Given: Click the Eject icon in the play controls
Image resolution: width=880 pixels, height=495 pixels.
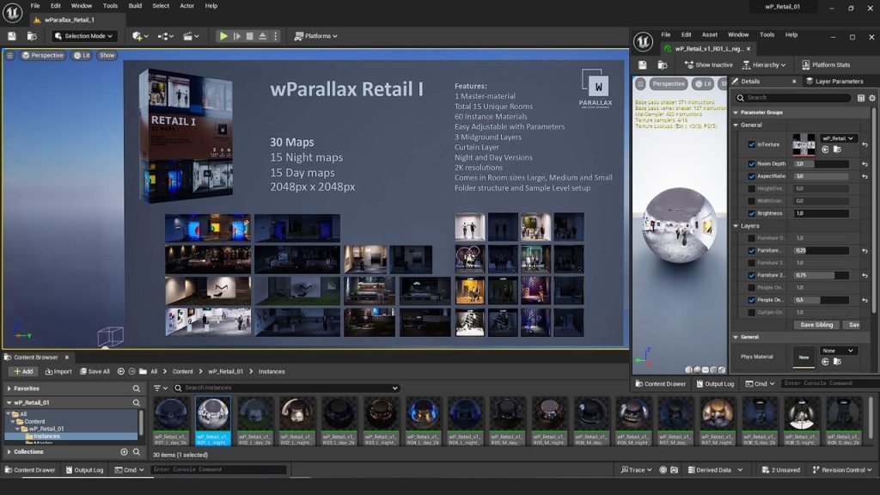Looking at the screenshot, I should point(262,36).
